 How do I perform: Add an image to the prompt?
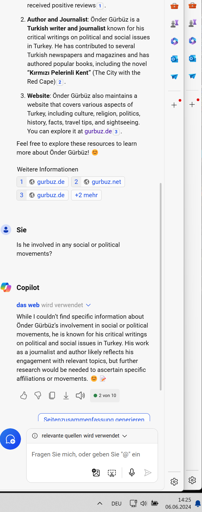pyautogui.click(x=96, y=473)
